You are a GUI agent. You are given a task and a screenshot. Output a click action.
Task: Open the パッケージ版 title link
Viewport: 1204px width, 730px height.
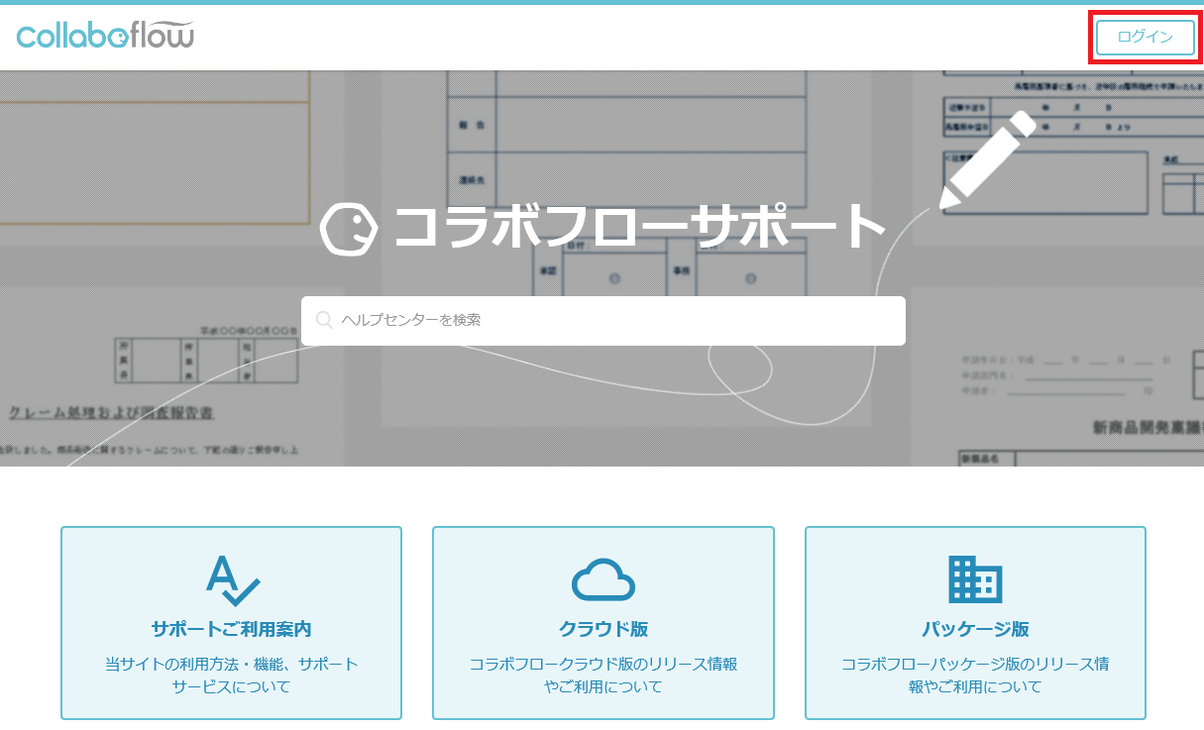click(975, 629)
